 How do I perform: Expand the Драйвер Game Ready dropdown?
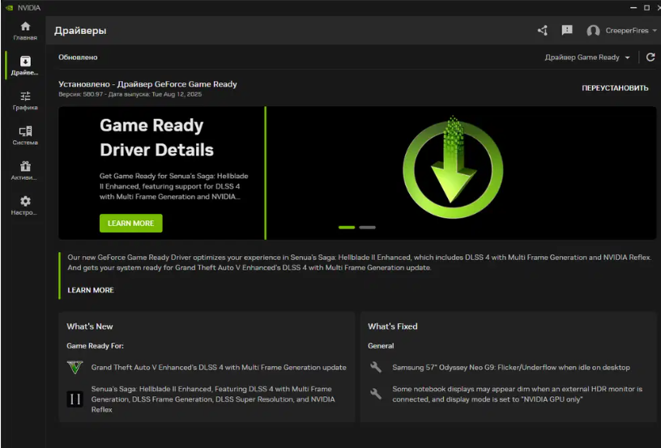click(x=587, y=58)
